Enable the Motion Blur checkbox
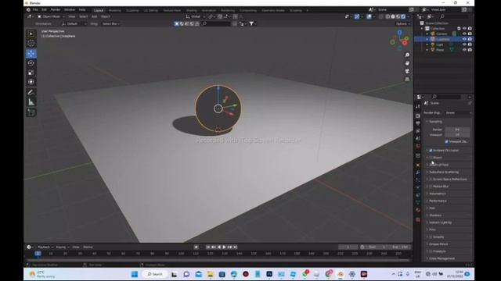This screenshot has width=501, height=281. (431, 187)
